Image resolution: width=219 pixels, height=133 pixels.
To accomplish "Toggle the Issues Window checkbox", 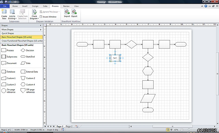I will [41, 17].
